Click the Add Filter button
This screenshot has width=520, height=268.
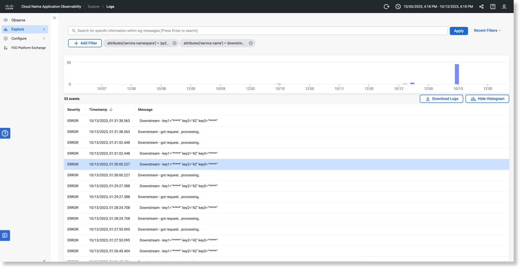[85, 43]
